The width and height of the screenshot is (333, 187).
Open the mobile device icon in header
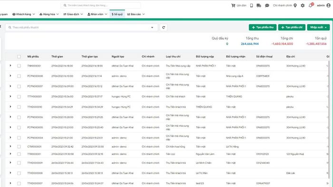coord(252,6)
